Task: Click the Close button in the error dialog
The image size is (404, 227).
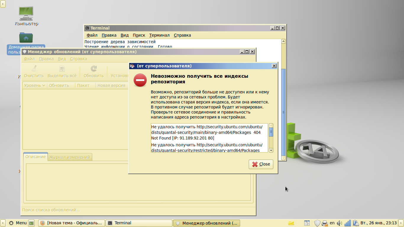Action: click(x=261, y=164)
